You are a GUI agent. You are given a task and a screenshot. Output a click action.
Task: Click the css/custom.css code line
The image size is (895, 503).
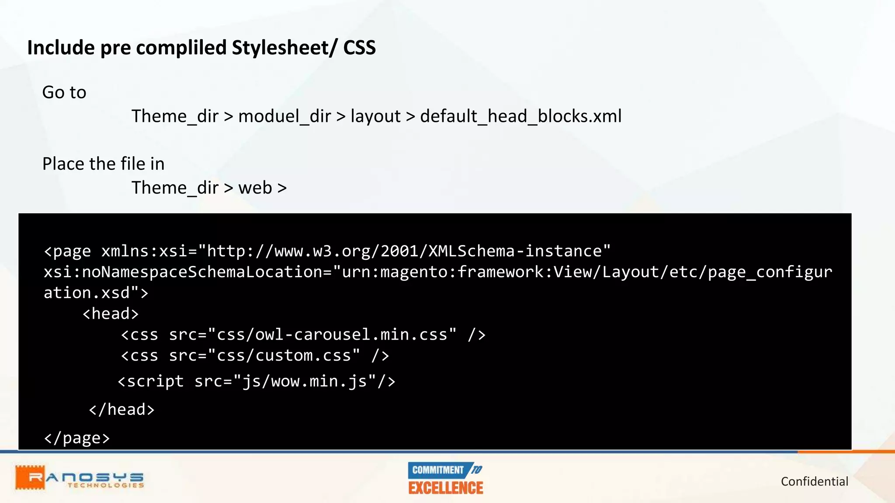[255, 355]
